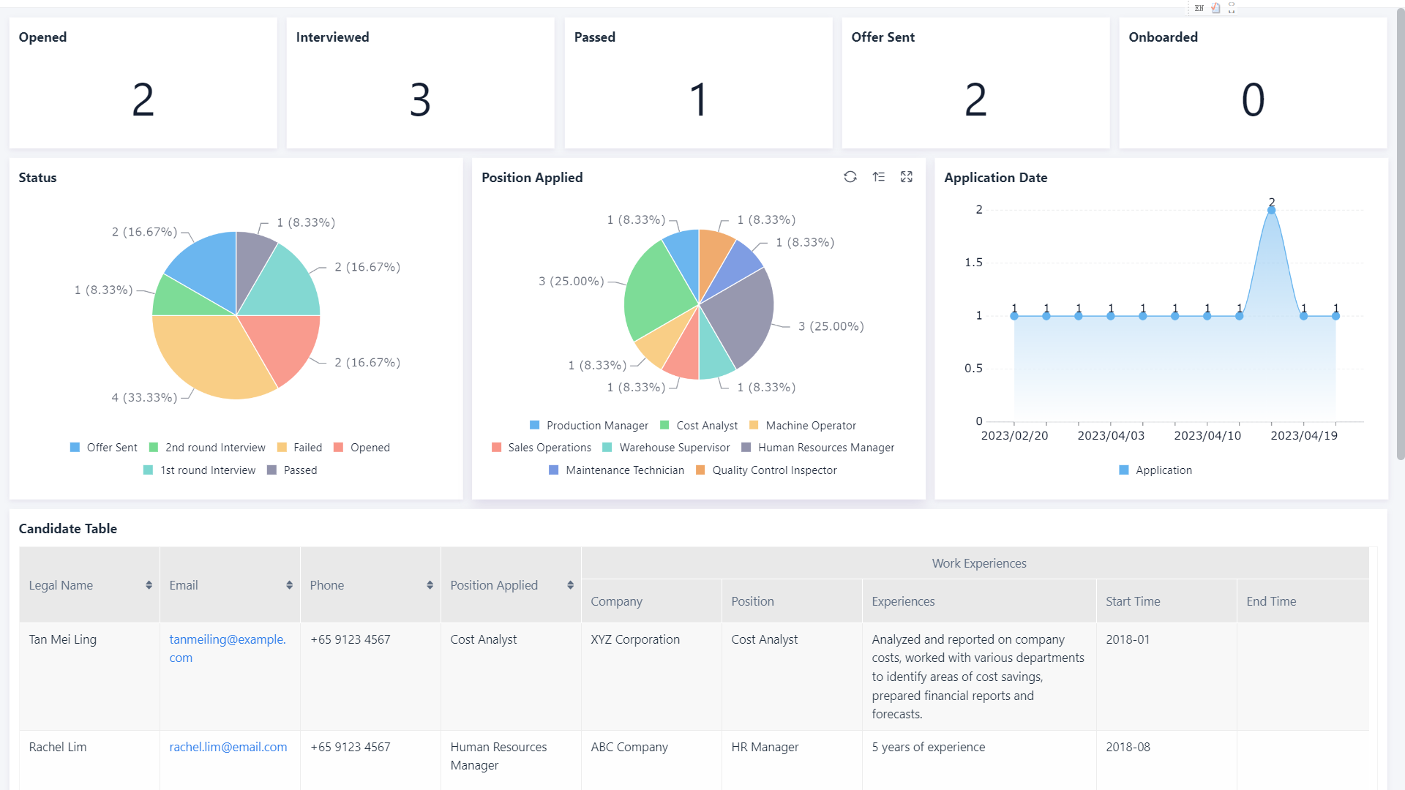Sort table by Email column arrows
The width and height of the screenshot is (1405, 790).
289,585
